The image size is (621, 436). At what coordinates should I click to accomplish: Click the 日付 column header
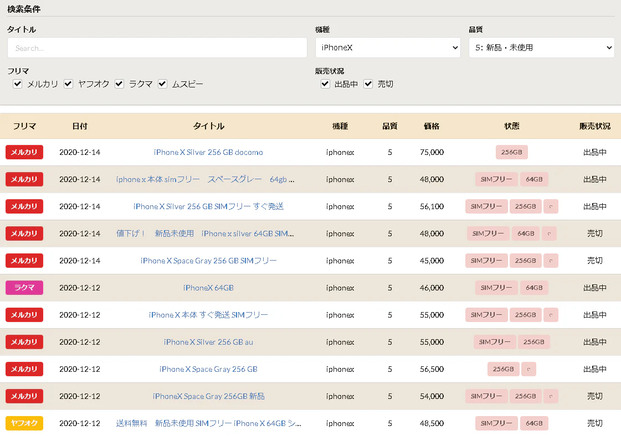tap(80, 126)
